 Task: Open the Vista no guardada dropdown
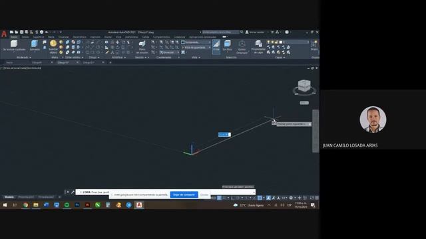pyautogui.click(x=196, y=47)
